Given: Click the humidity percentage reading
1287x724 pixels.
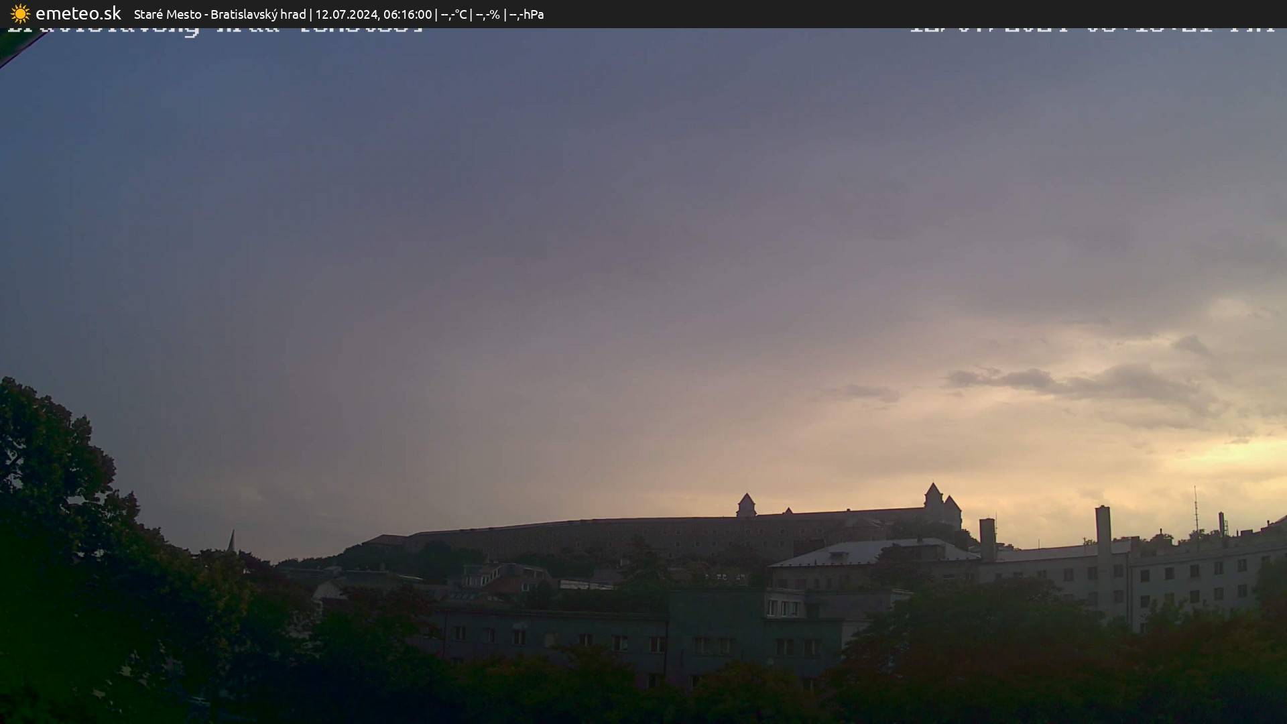Looking at the screenshot, I should (x=487, y=14).
